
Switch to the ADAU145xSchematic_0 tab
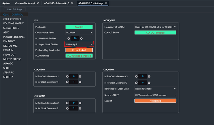click(x=57, y=3)
